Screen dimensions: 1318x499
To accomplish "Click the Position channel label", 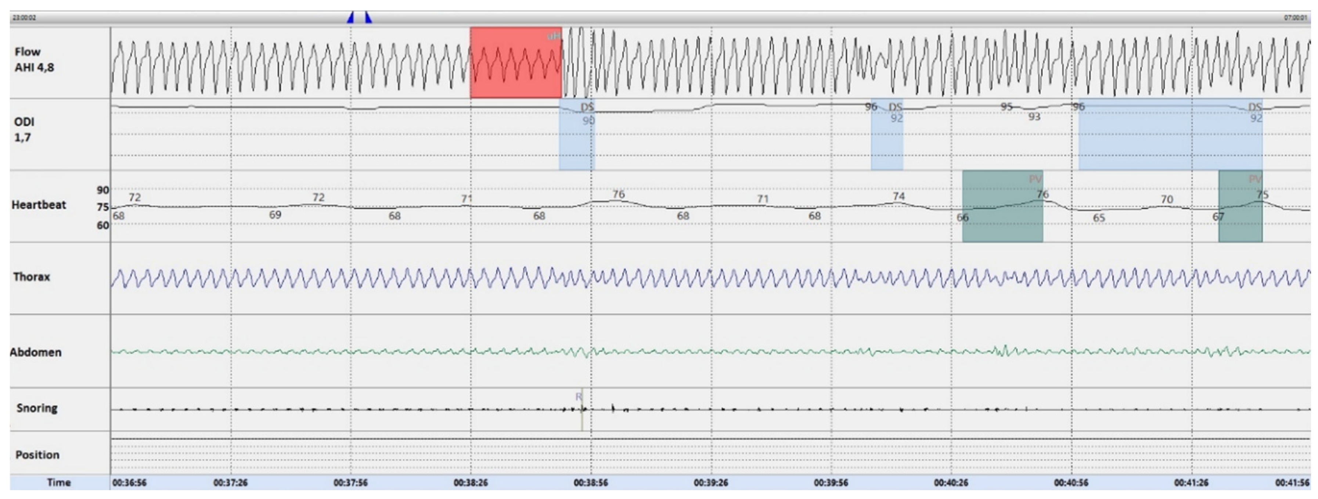I will pos(37,455).
